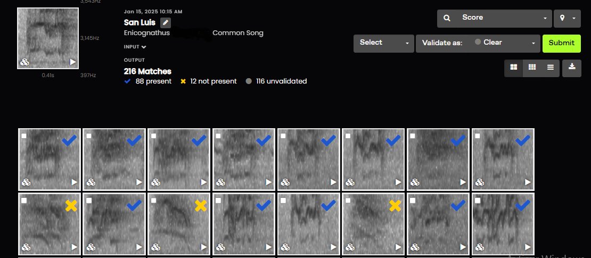
Task: Click yellow X mark on second row third match
Action: [201, 206]
